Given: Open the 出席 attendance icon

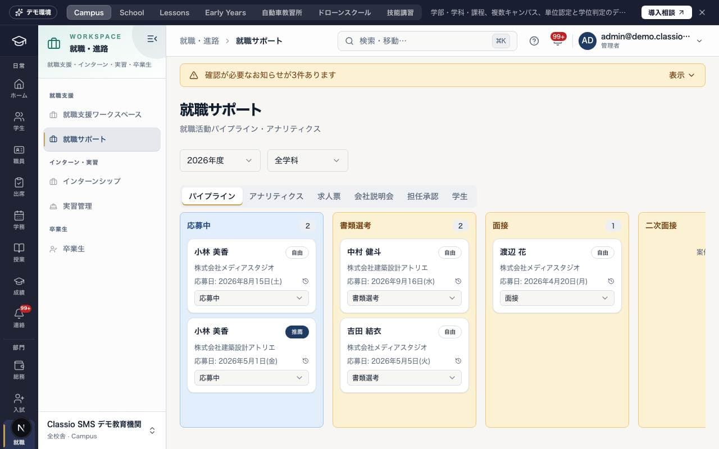Looking at the screenshot, I should [x=19, y=187].
